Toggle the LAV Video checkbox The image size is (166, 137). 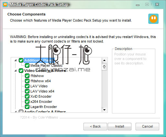pyautogui.click(x=27, y=86)
